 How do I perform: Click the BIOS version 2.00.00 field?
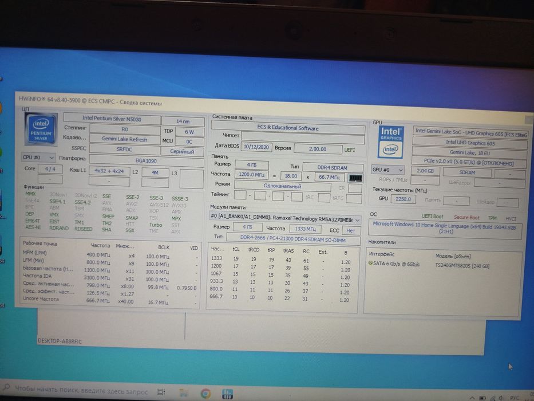(318, 149)
